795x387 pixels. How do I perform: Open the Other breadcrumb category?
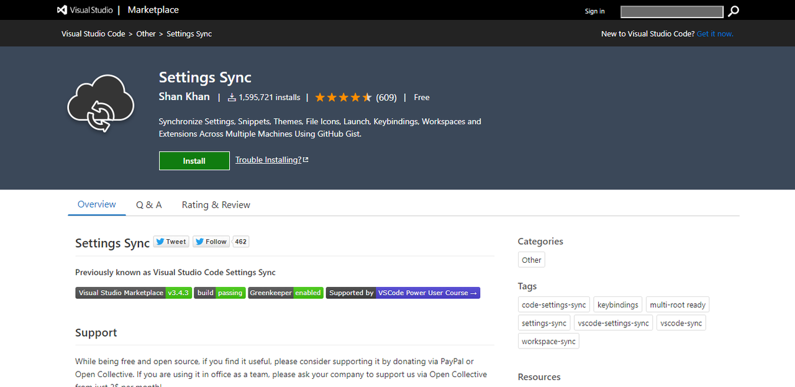(146, 34)
